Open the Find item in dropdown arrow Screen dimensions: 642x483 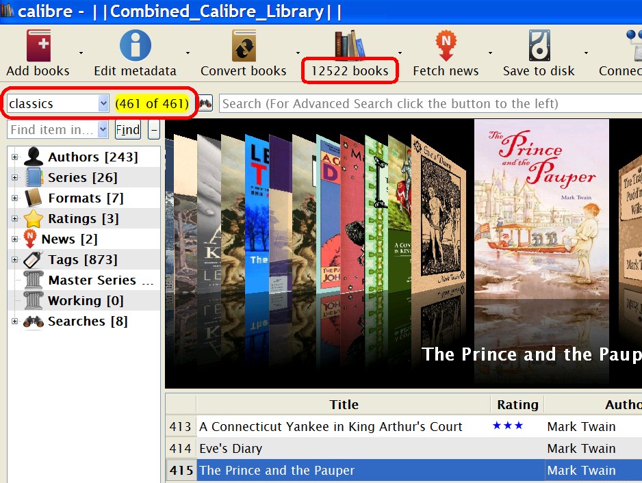pyautogui.click(x=103, y=130)
